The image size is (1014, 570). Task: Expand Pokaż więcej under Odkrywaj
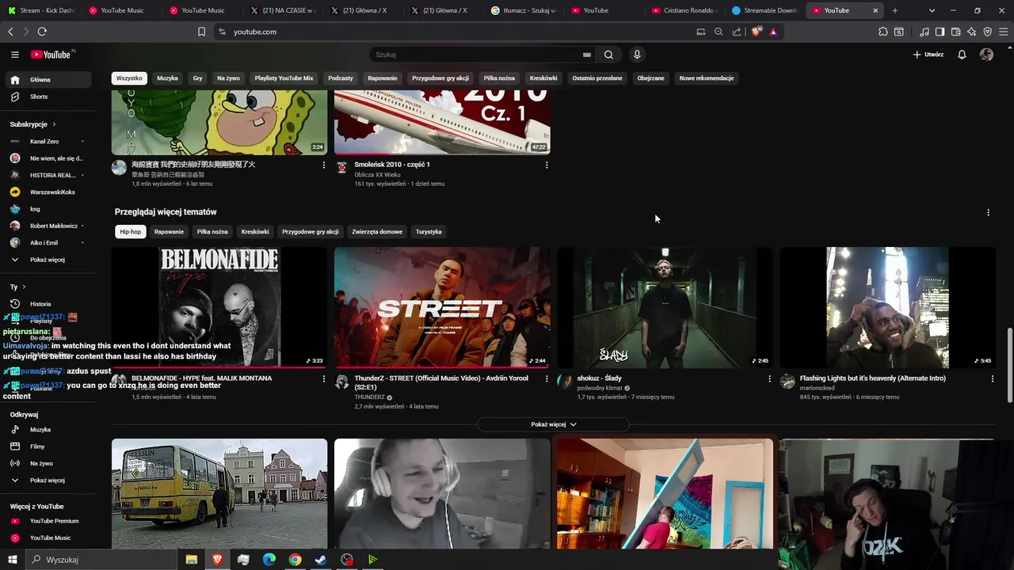coord(48,481)
